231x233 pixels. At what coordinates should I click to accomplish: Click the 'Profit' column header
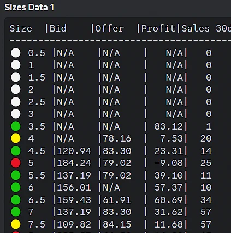[x=158, y=28]
